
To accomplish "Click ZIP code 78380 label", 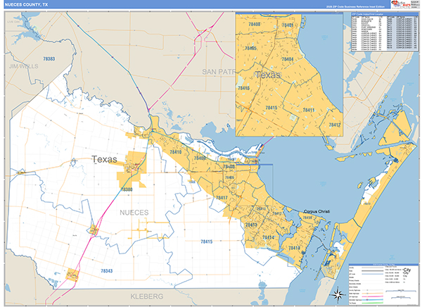I will click(x=127, y=189).
